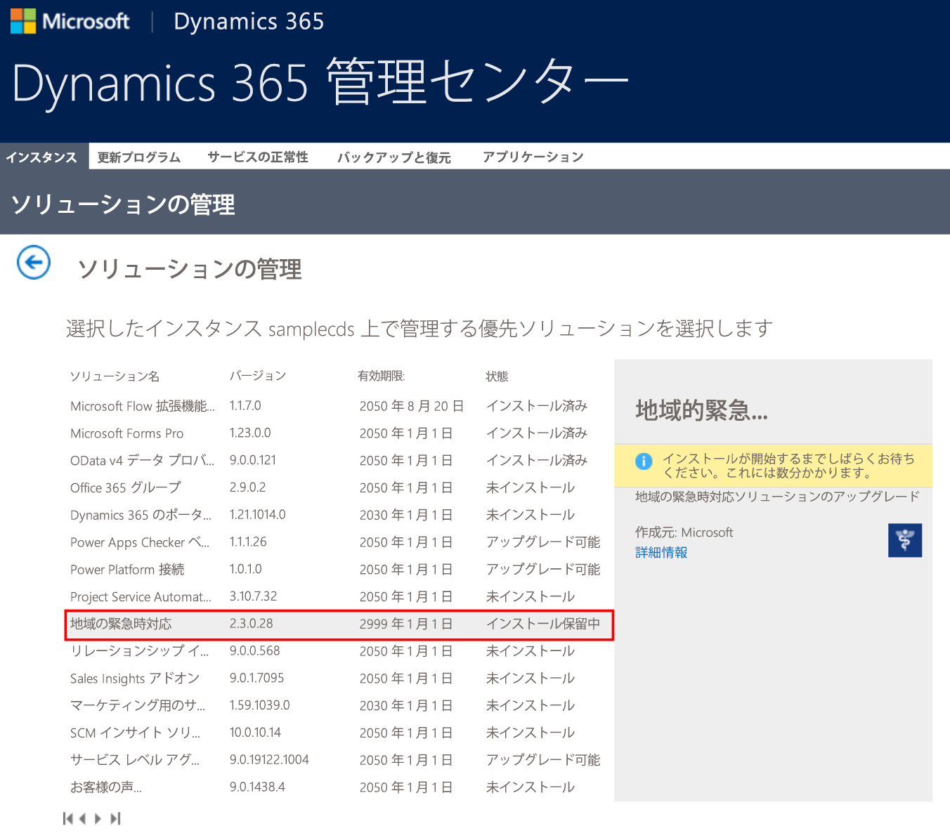This screenshot has height=838, width=950.
Task: Go to last page pagination icon
Action: point(115,818)
